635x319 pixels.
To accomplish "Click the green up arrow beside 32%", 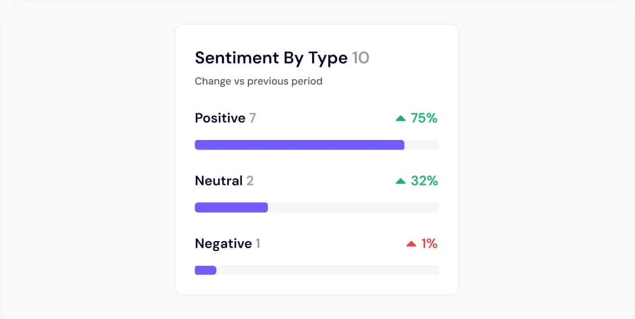I will point(400,181).
